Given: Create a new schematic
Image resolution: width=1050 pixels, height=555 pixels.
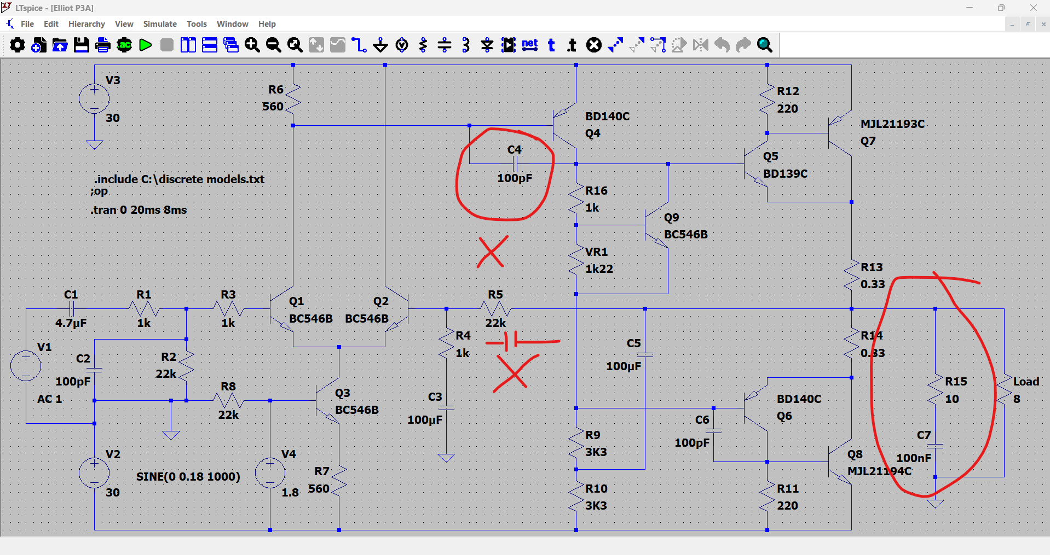Looking at the screenshot, I should (x=39, y=45).
